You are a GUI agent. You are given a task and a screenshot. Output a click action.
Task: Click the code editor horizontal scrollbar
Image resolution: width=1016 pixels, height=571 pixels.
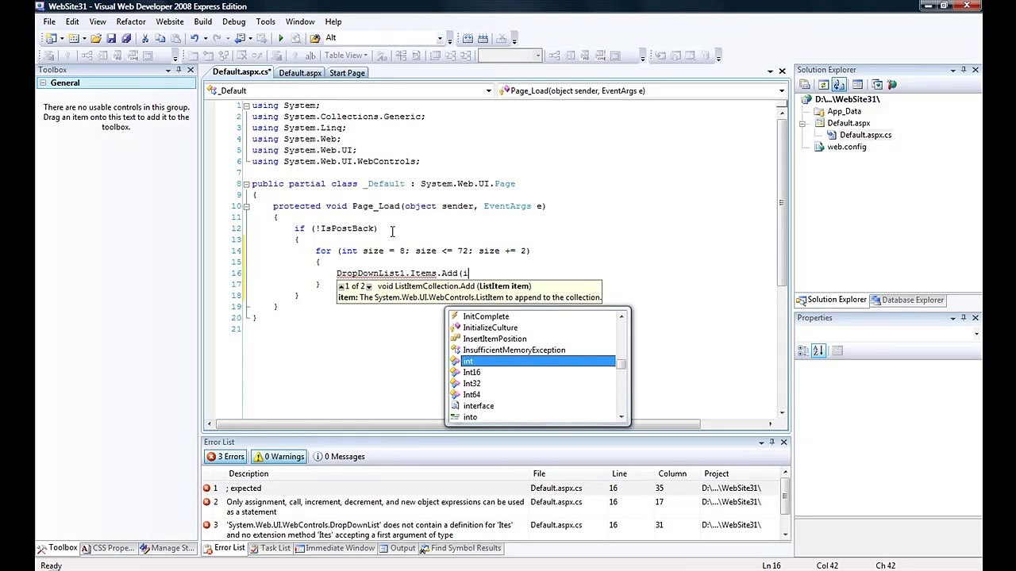(x=458, y=424)
